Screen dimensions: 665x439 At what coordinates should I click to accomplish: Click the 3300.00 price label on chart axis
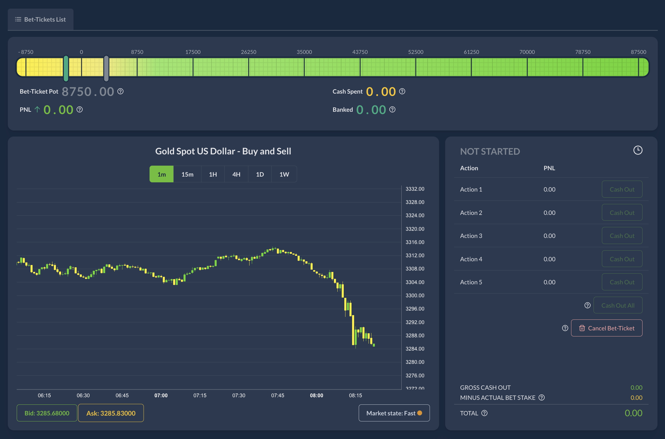[x=415, y=295]
